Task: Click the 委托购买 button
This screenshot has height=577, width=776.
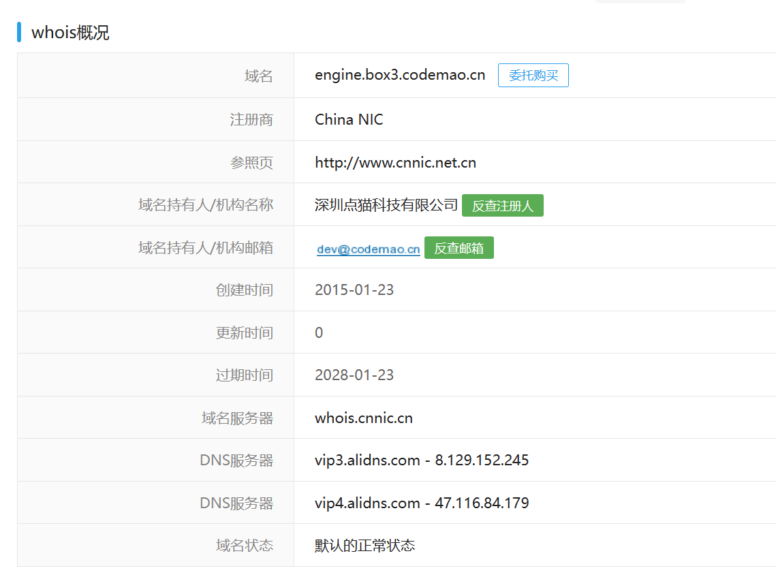Action: 533,75
